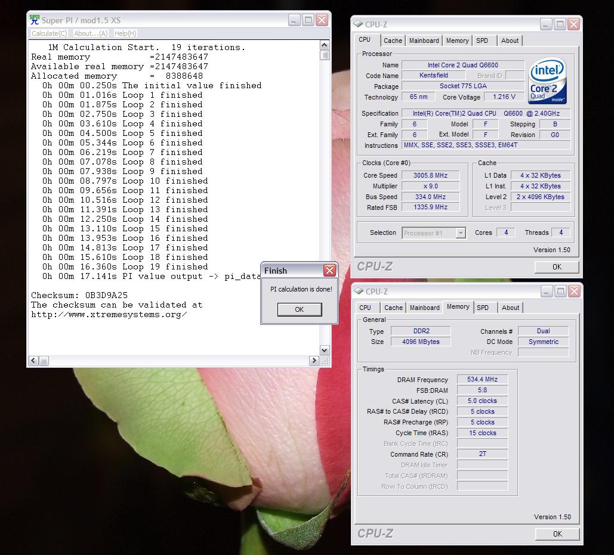This screenshot has width=614, height=555.
Task: Minimize the top CPU-Z window
Action: click(546, 24)
